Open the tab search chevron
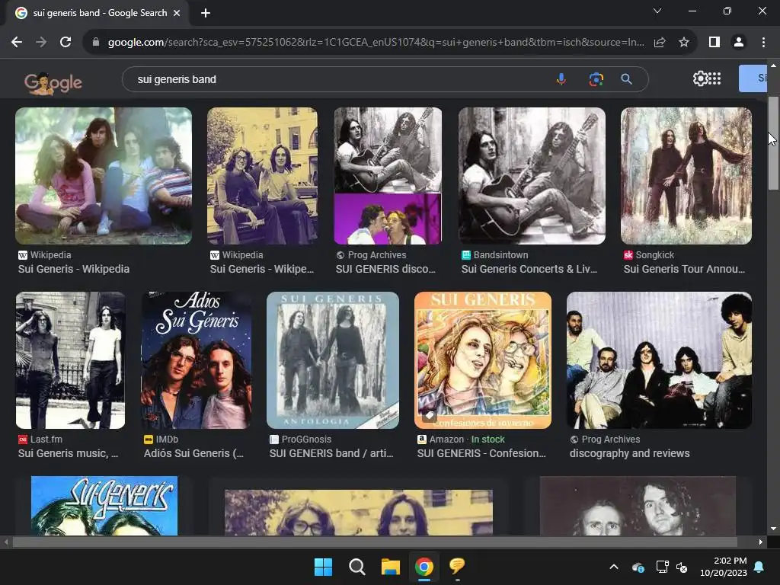 point(657,11)
